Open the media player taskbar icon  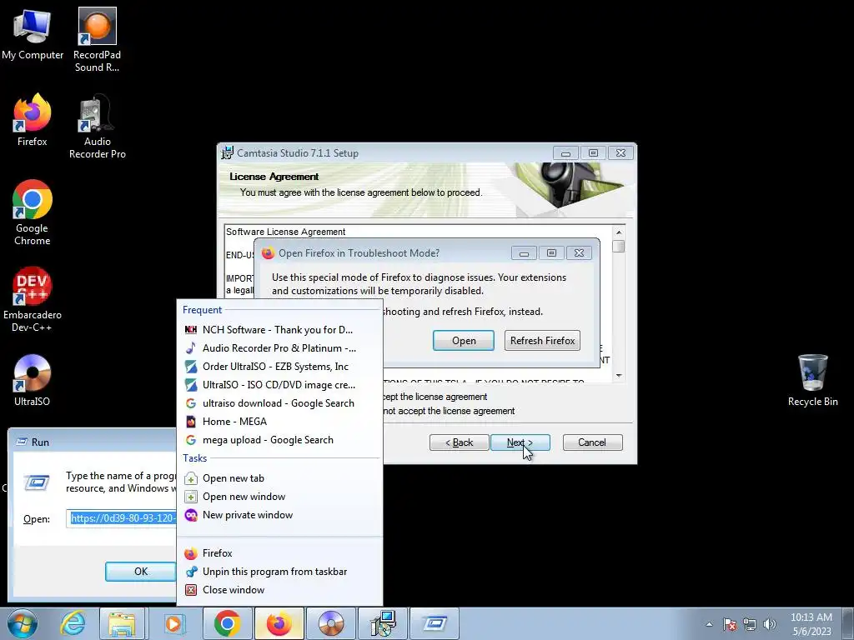pos(174,623)
